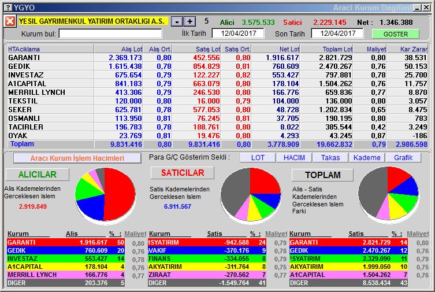
Task: Open the Takas view tab
Action: 330,158
